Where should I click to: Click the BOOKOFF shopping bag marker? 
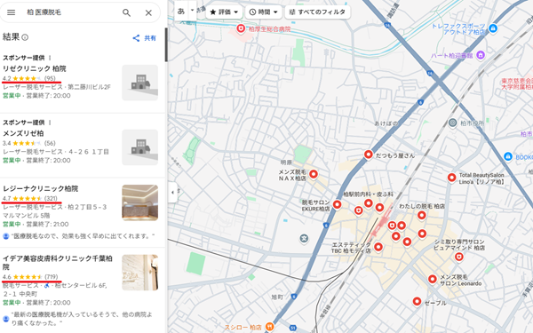(508, 156)
